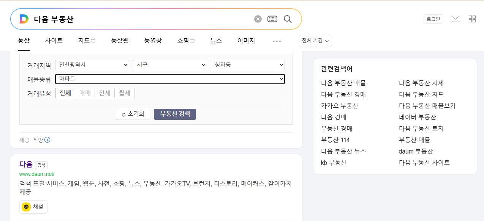484x221 pixels.
Task: Click the yellow Kakao channel icon
Action: 26,207
